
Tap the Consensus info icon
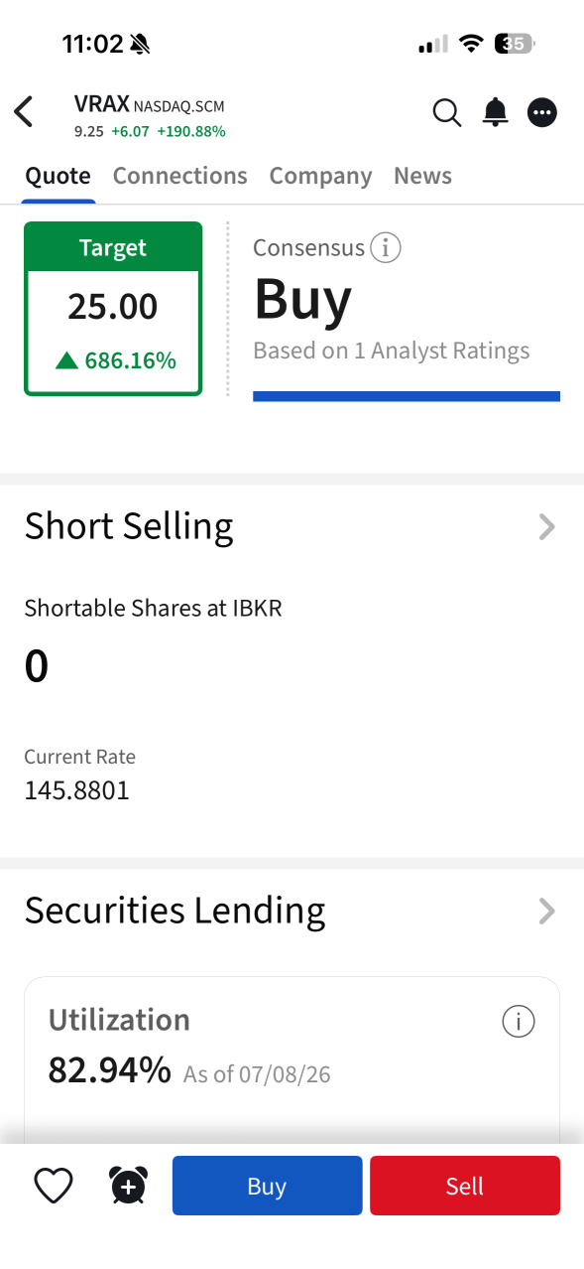[x=386, y=247]
